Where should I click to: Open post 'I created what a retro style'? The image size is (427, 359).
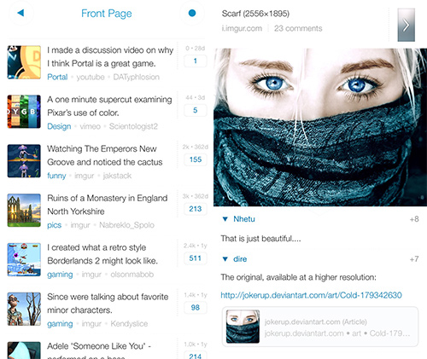pos(102,254)
